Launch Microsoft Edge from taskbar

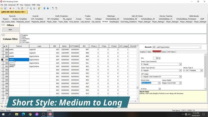pyautogui.click(x=23, y=114)
